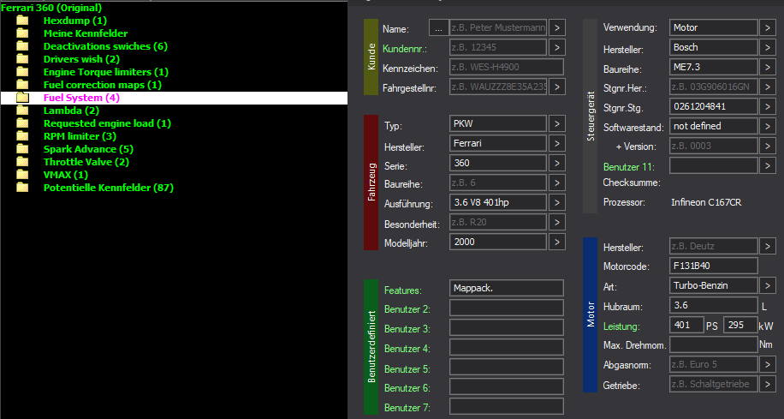
Task: Click Motorcode field showing F131B40
Action: pos(714,266)
